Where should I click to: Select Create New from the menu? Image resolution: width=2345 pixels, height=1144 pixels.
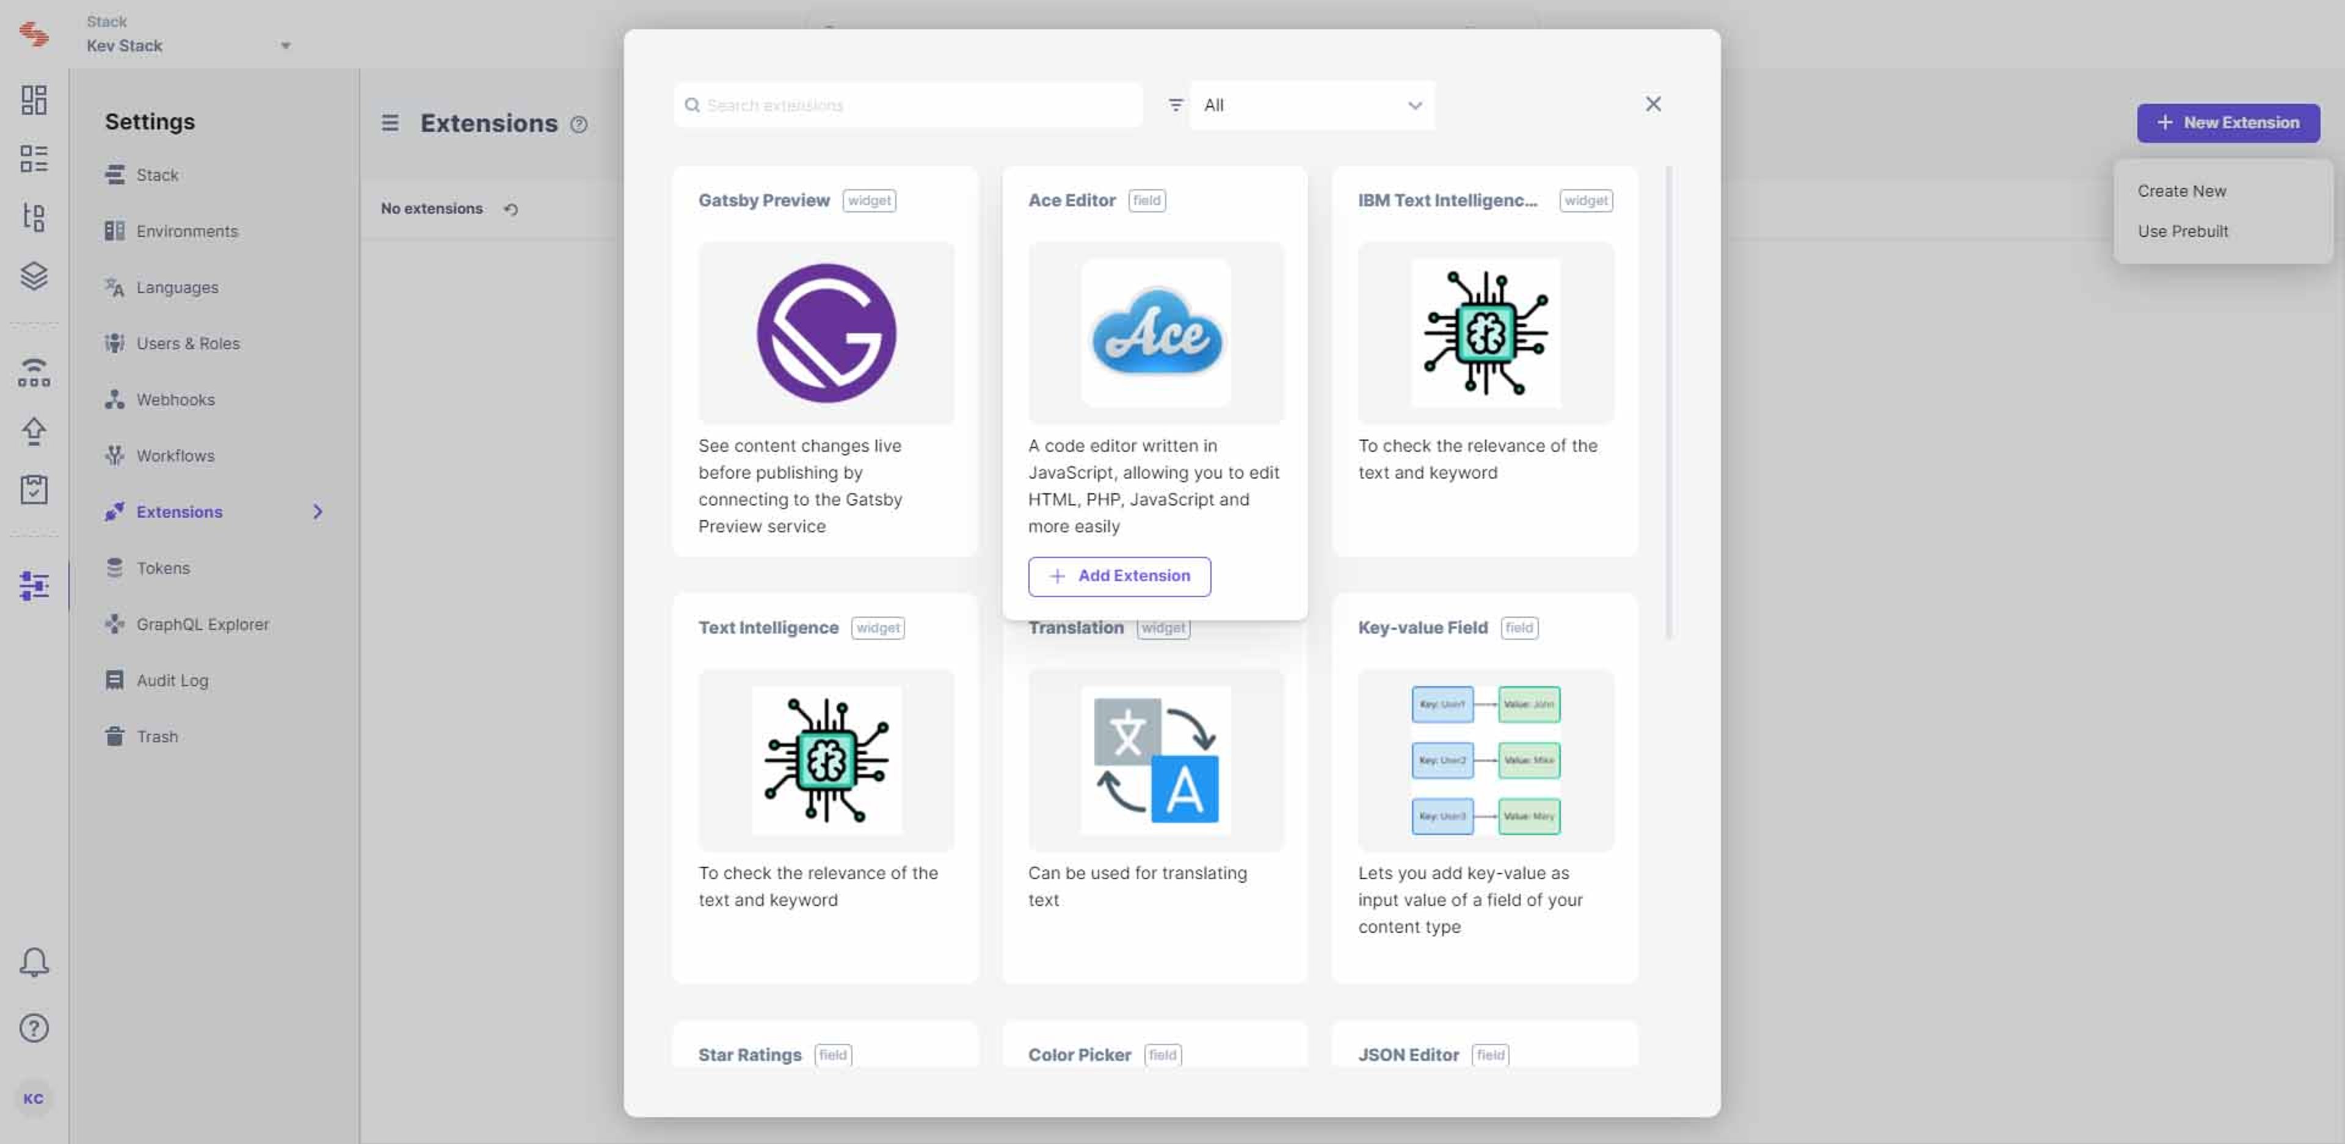click(2181, 191)
